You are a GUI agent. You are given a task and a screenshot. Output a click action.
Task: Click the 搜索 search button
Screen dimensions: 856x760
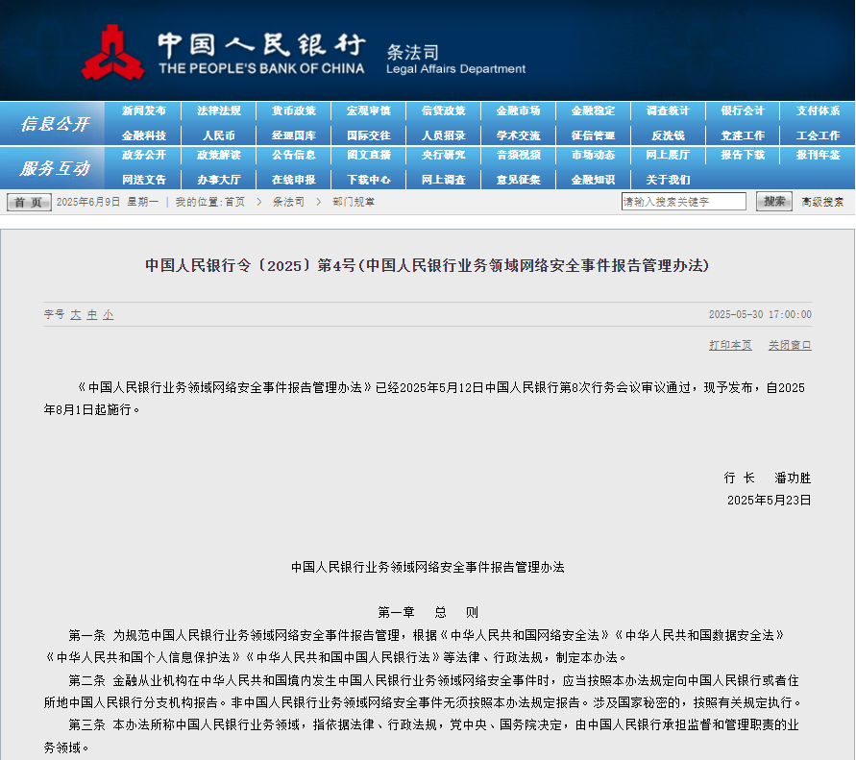point(774,202)
